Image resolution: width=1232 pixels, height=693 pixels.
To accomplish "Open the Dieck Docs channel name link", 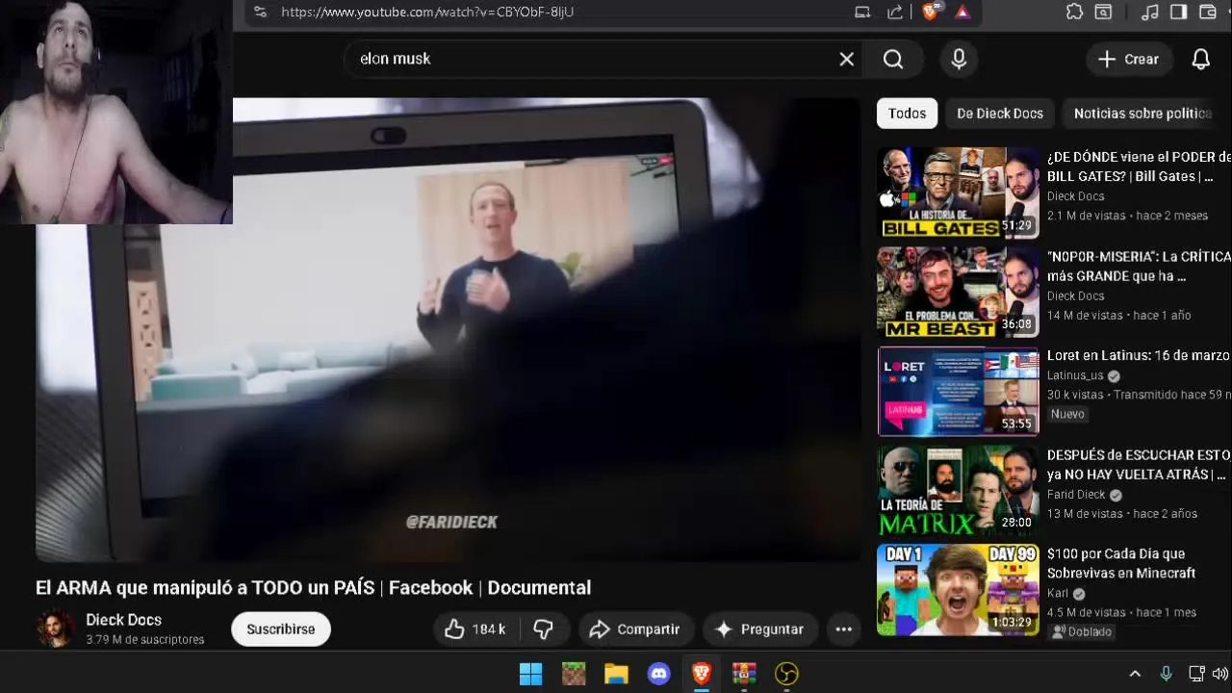I will pos(123,620).
